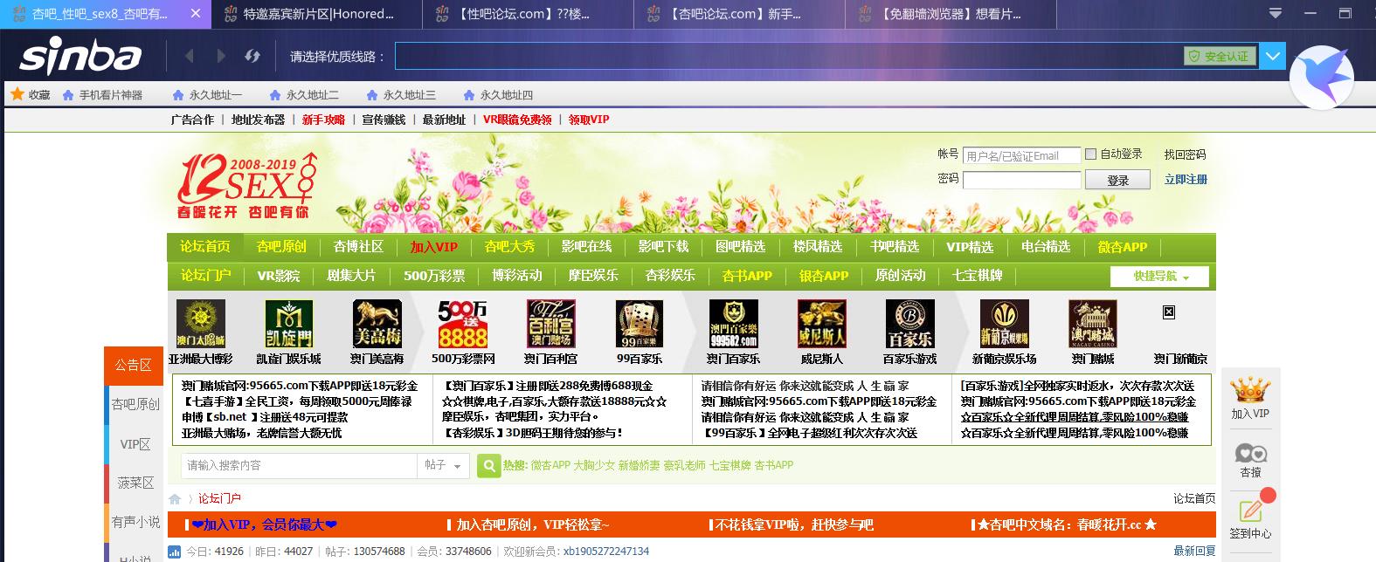Viewport: 1376px width, 562px height.
Task: Switch to the 免翻墙浏览器 browser tab
Action: [951, 14]
